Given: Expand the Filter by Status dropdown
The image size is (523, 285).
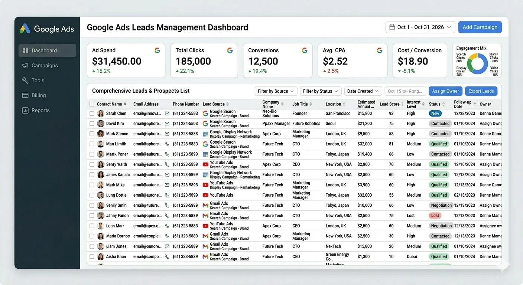Looking at the screenshot, I should click(x=321, y=91).
